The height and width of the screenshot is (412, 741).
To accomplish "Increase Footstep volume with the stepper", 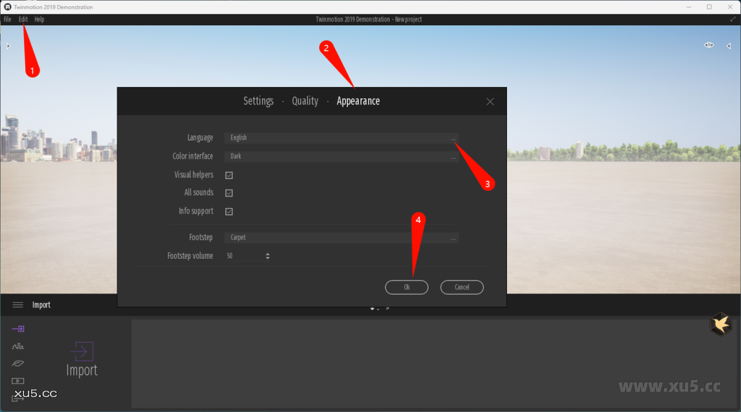I will point(267,253).
